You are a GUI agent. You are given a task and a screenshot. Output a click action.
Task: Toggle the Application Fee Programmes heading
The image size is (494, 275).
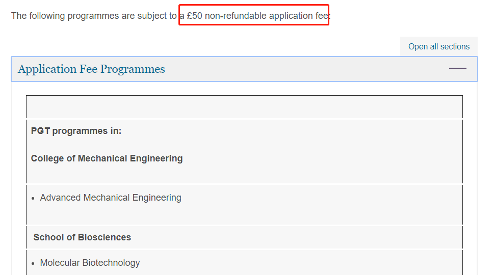click(91, 69)
